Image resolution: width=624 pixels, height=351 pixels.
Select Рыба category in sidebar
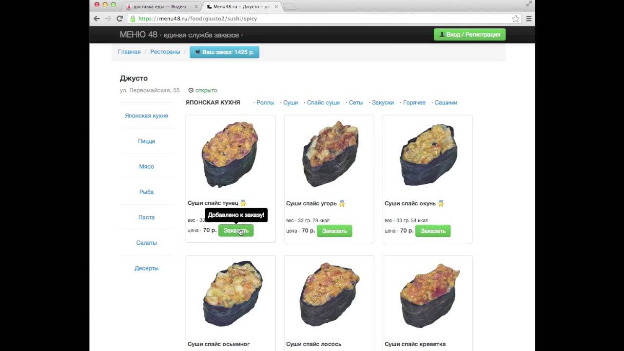click(x=146, y=192)
